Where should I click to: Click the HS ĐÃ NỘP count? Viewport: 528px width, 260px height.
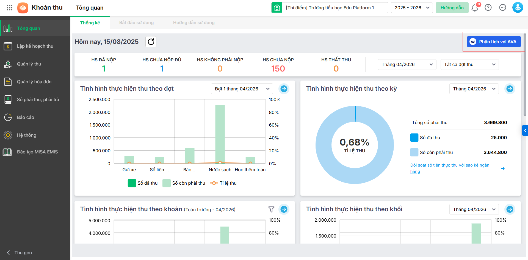[x=104, y=68]
